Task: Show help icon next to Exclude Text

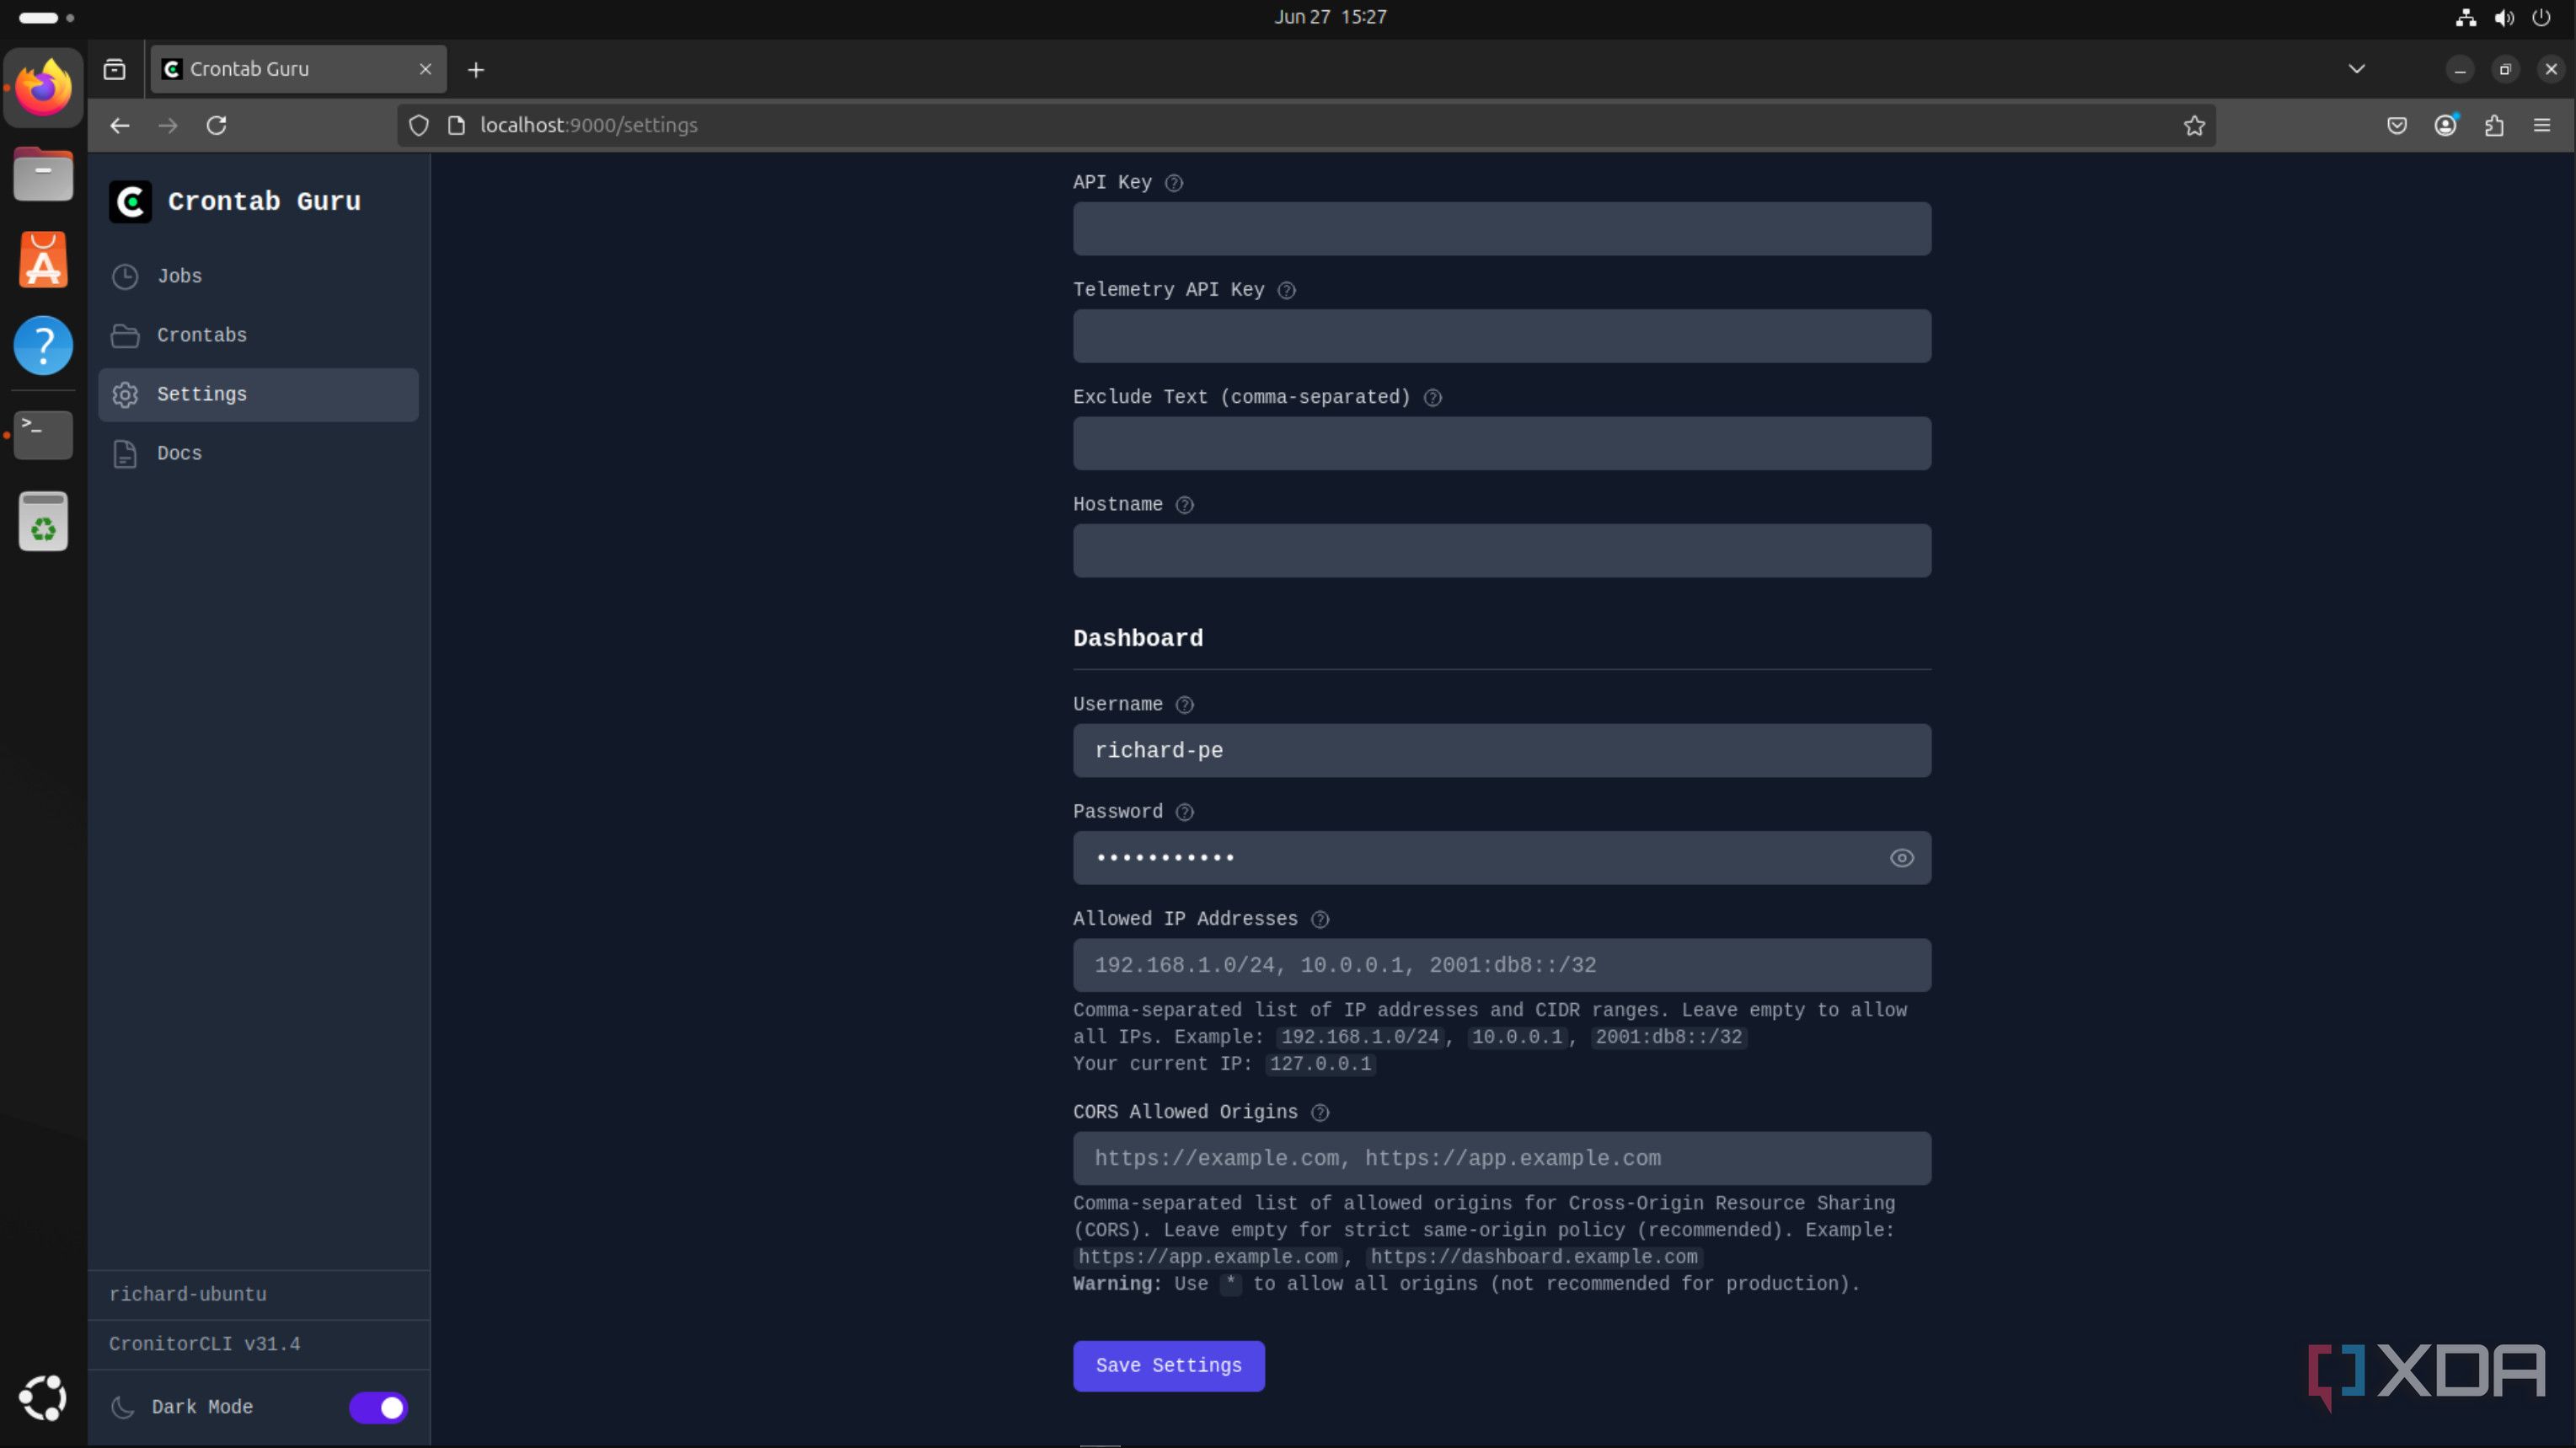Action: (1433, 398)
